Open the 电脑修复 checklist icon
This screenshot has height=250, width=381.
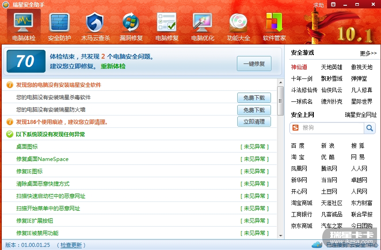click(167, 26)
